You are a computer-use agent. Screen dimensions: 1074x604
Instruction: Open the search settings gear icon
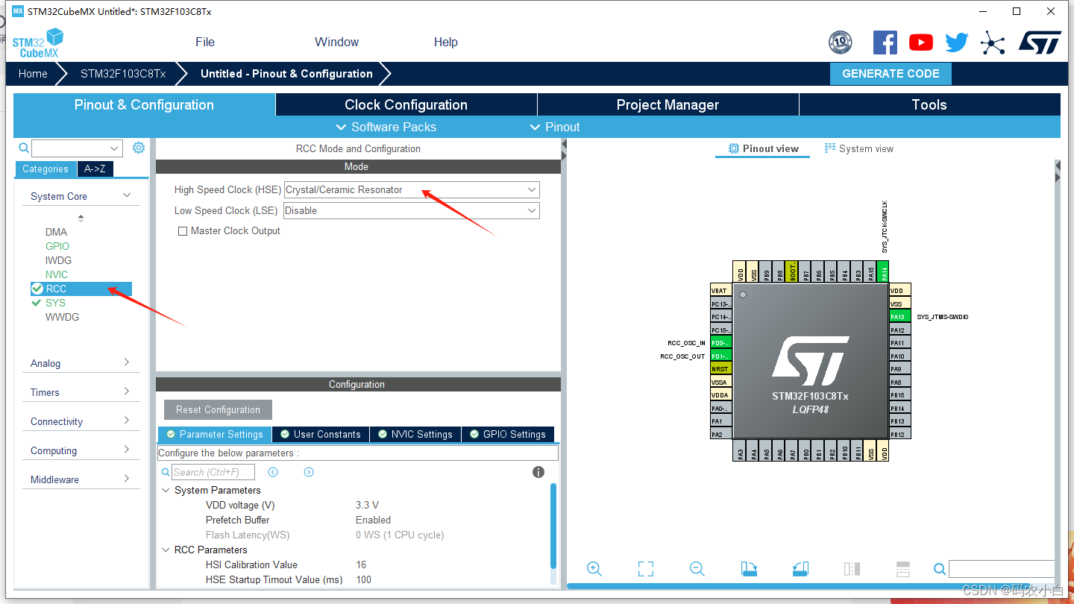click(x=139, y=148)
